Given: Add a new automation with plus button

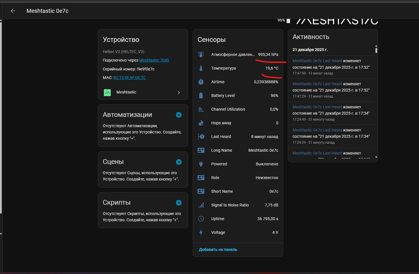Looking at the screenshot, I should (179, 115).
